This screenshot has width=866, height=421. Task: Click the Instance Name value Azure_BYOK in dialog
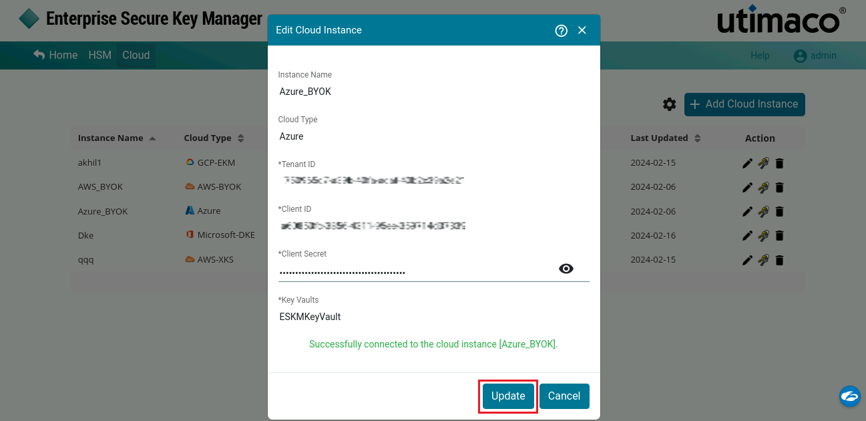(305, 92)
